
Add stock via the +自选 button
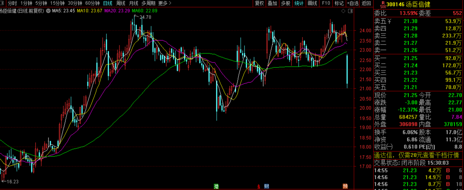click(x=353, y=3)
